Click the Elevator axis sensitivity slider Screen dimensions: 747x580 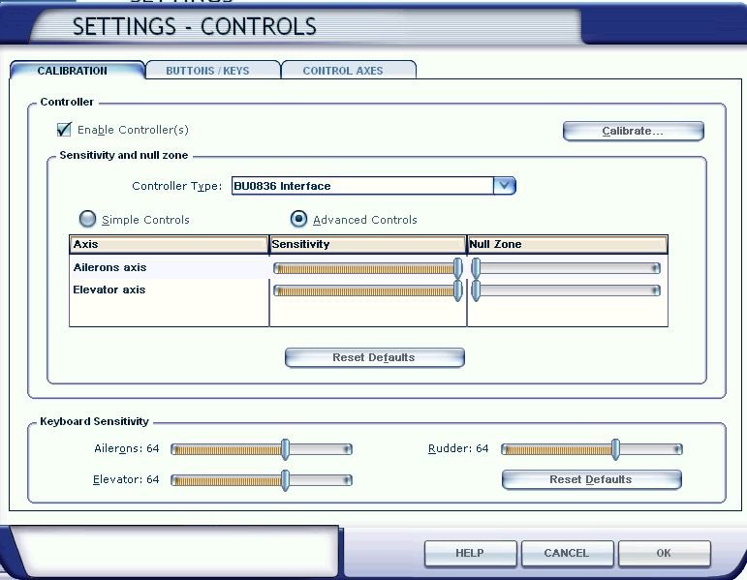pyautogui.click(x=368, y=290)
